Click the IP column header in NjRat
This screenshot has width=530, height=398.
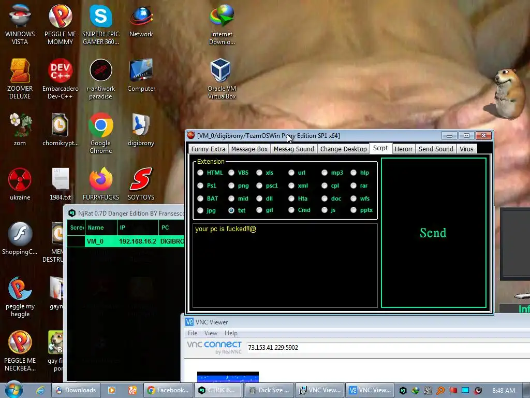click(x=138, y=228)
